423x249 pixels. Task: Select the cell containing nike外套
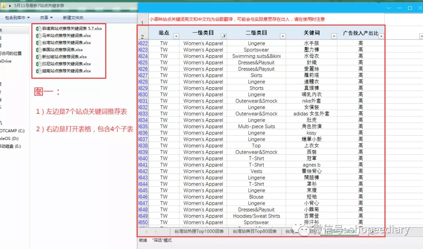coord(311,101)
